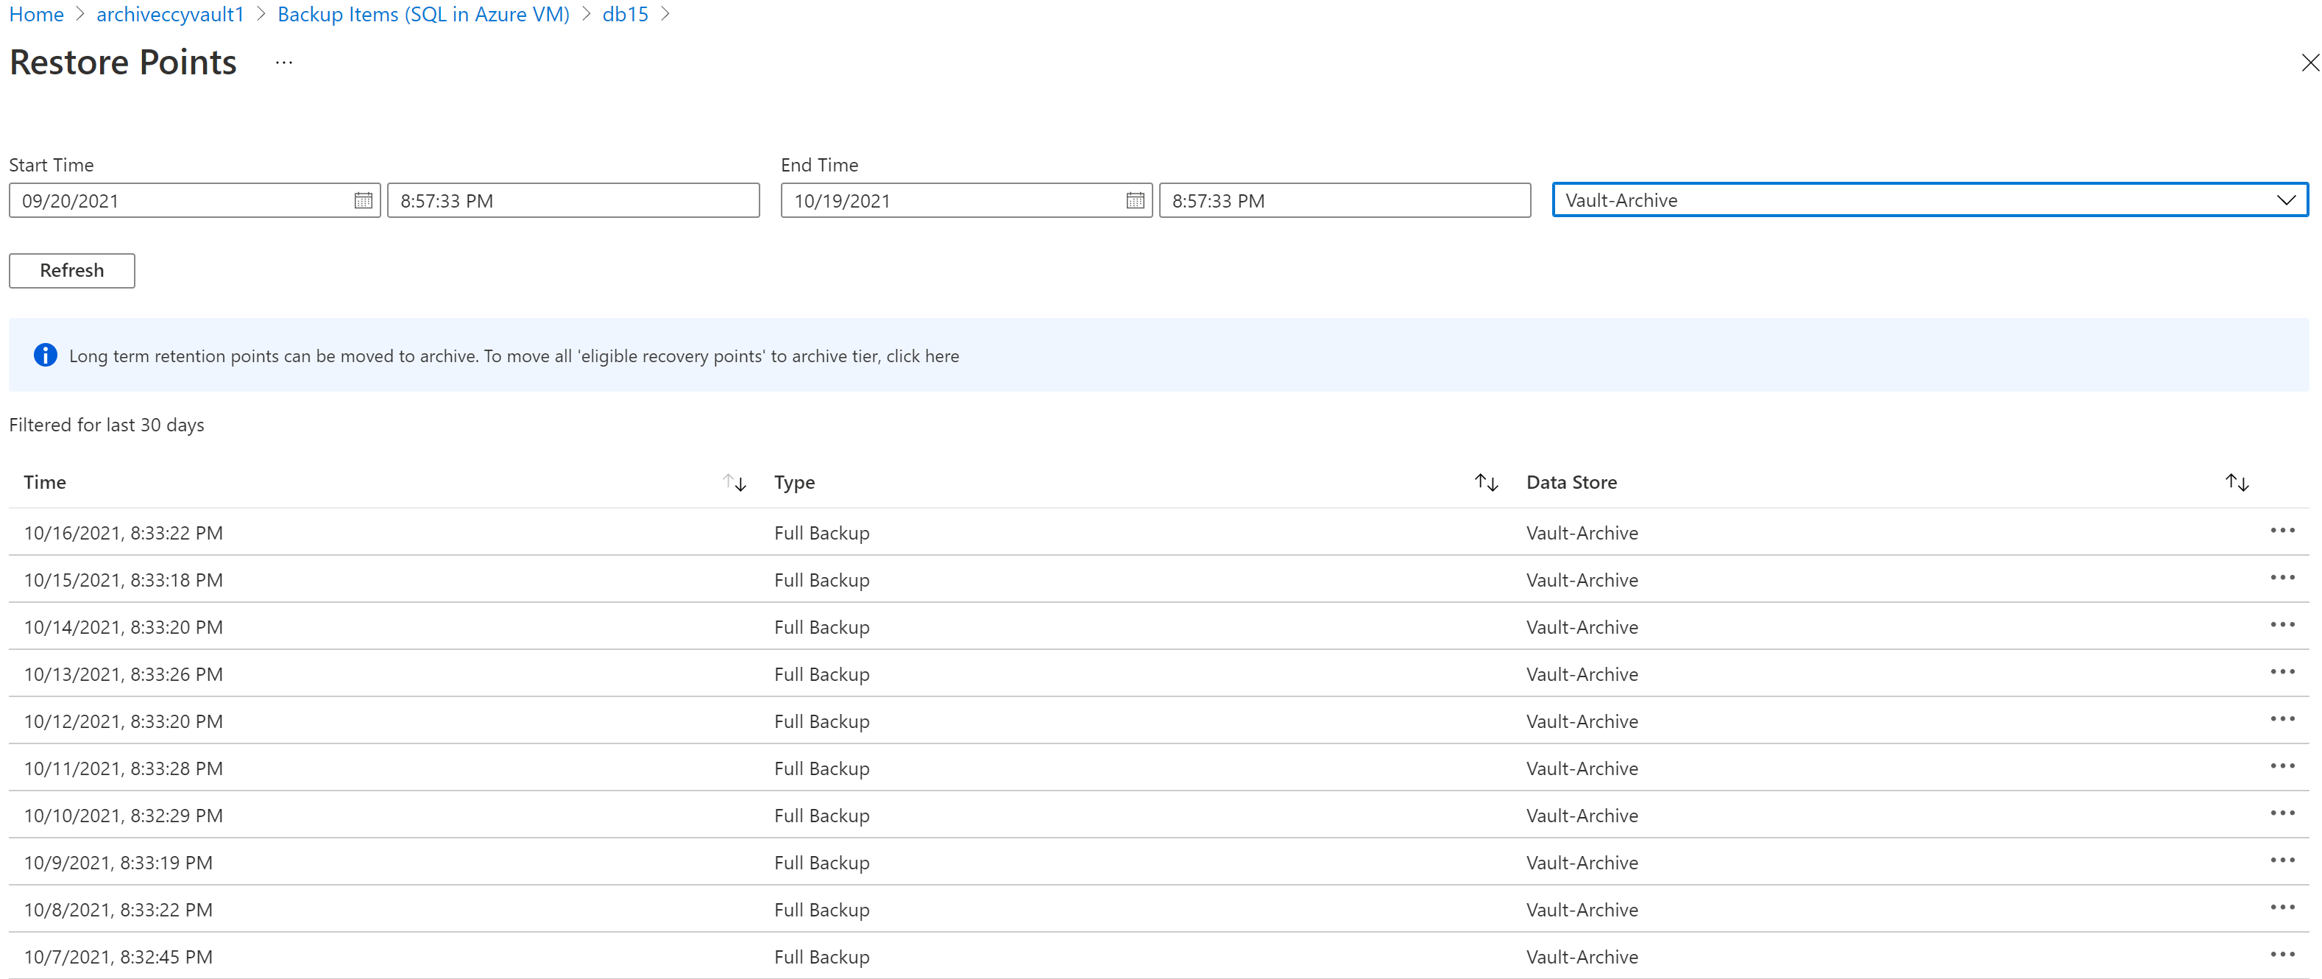Viewport: 2322px width, 979px height.
Task: Click the Refresh button
Action: 73,268
